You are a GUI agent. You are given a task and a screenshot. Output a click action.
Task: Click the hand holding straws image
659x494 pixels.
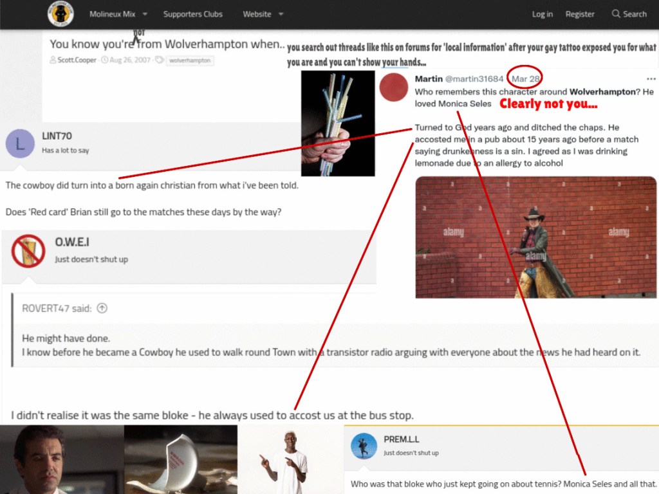click(338, 123)
